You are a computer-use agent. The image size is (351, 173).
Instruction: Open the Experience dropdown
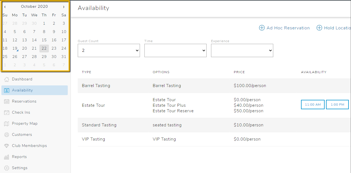(x=242, y=50)
